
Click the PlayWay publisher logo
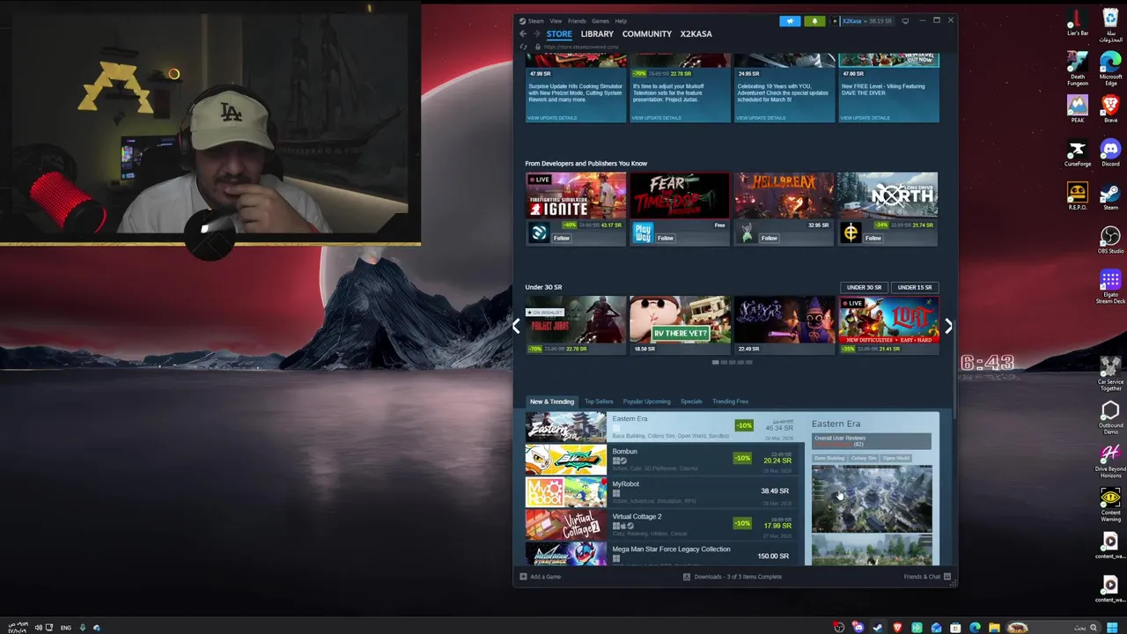[643, 233]
